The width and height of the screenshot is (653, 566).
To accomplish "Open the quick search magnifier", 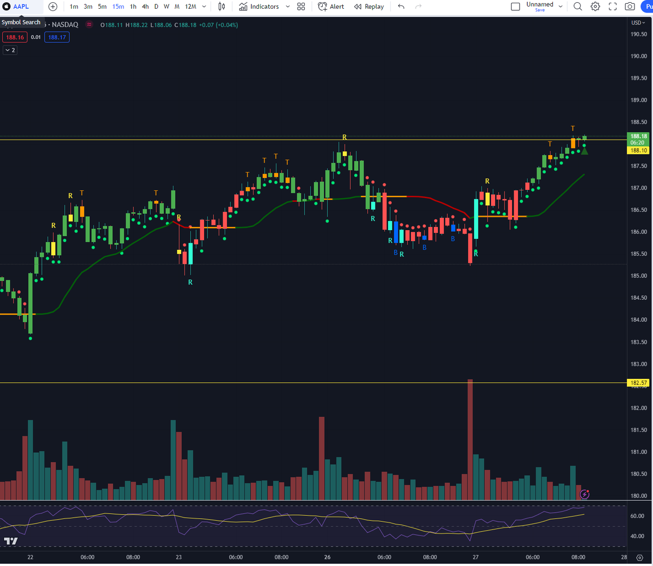I will tap(578, 7).
